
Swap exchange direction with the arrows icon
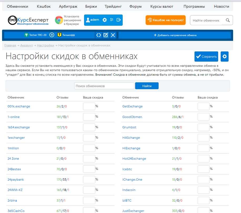99,35
